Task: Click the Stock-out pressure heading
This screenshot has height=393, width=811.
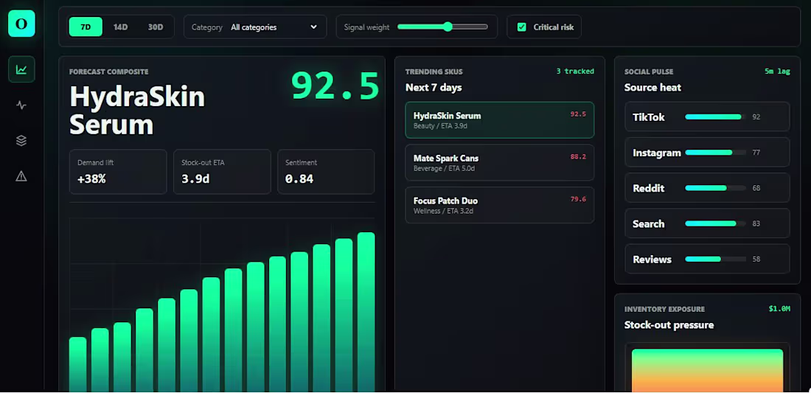Action: [669, 325]
